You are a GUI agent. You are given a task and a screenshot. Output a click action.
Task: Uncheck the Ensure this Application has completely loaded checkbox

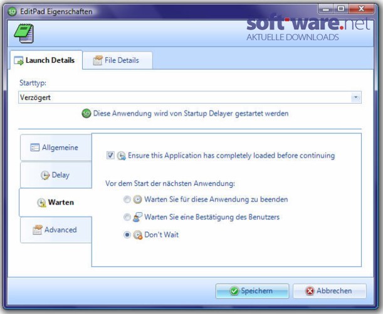(x=110, y=155)
